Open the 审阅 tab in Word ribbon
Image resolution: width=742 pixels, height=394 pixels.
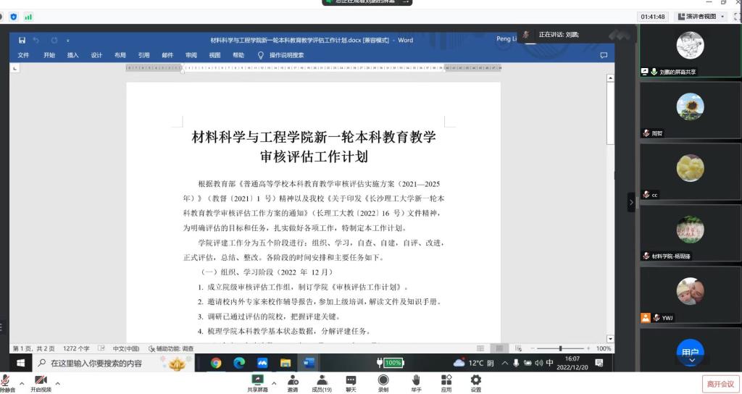191,55
